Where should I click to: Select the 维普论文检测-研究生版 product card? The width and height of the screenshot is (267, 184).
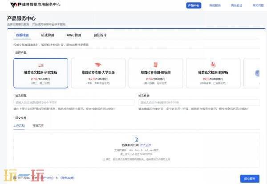click(x=40, y=73)
